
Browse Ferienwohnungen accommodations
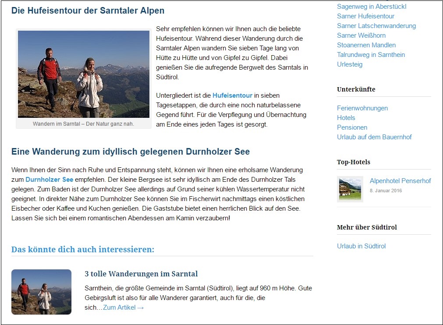(x=362, y=108)
